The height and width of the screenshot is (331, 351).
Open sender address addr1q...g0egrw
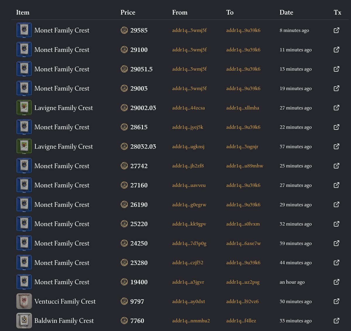(189, 205)
